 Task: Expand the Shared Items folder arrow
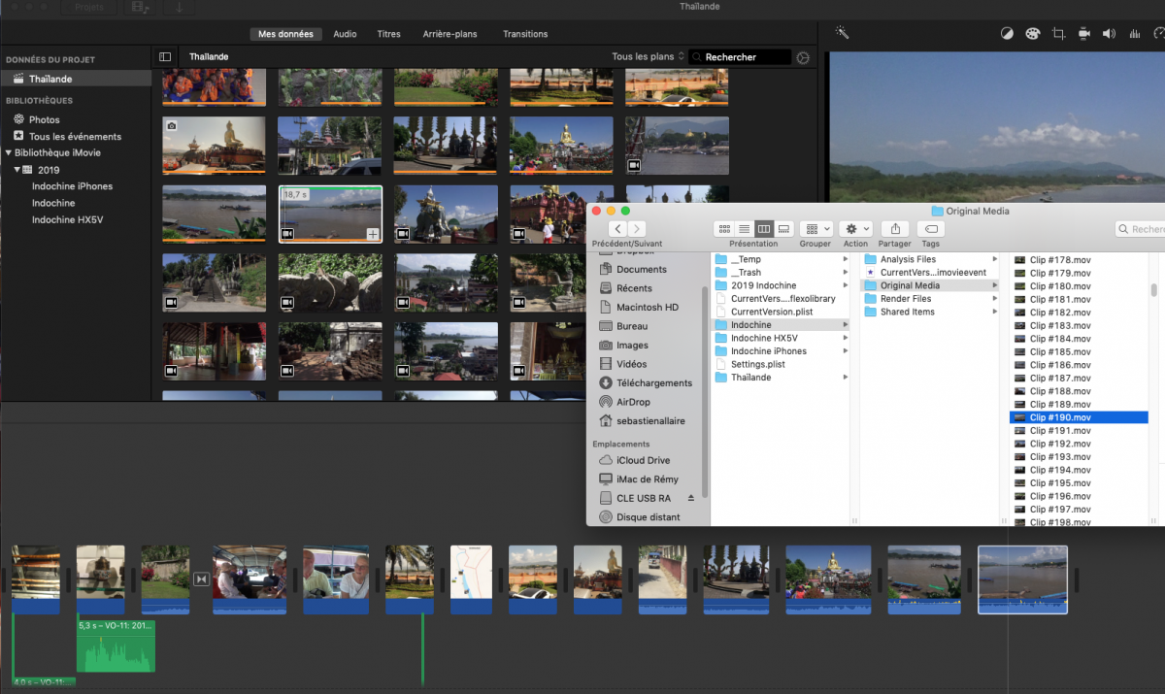[994, 313]
